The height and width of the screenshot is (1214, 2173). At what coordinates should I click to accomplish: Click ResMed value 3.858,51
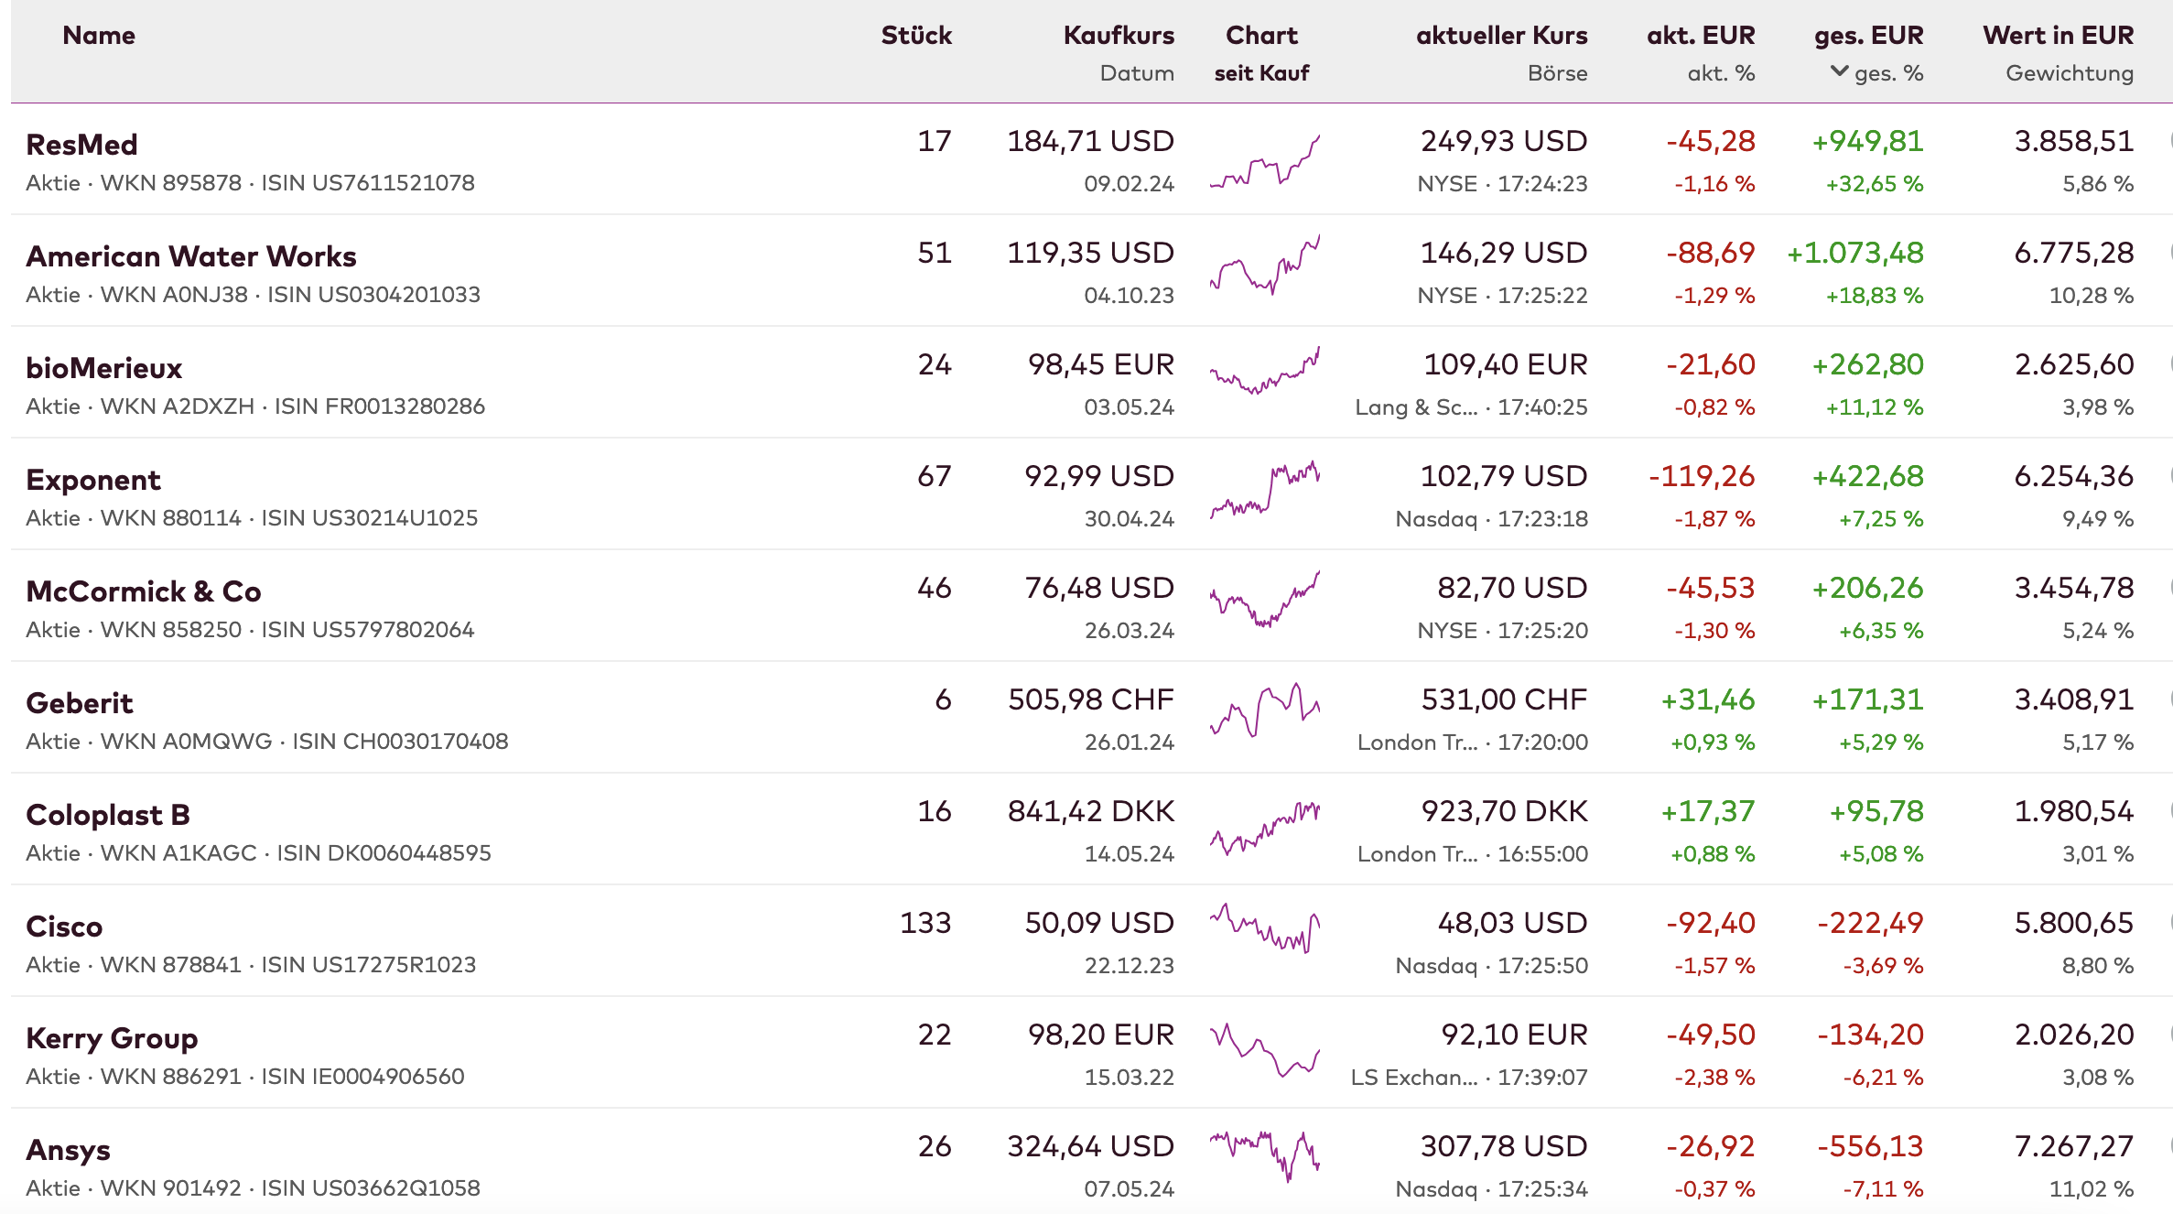(2073, 141)
